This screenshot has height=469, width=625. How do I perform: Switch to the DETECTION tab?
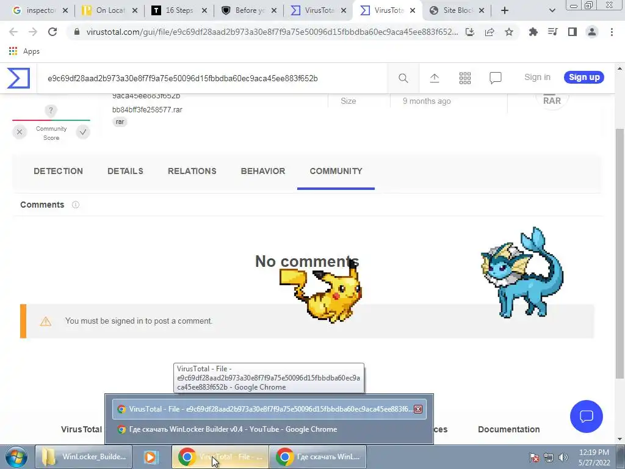pyautogui.click(x=58, y=171)
